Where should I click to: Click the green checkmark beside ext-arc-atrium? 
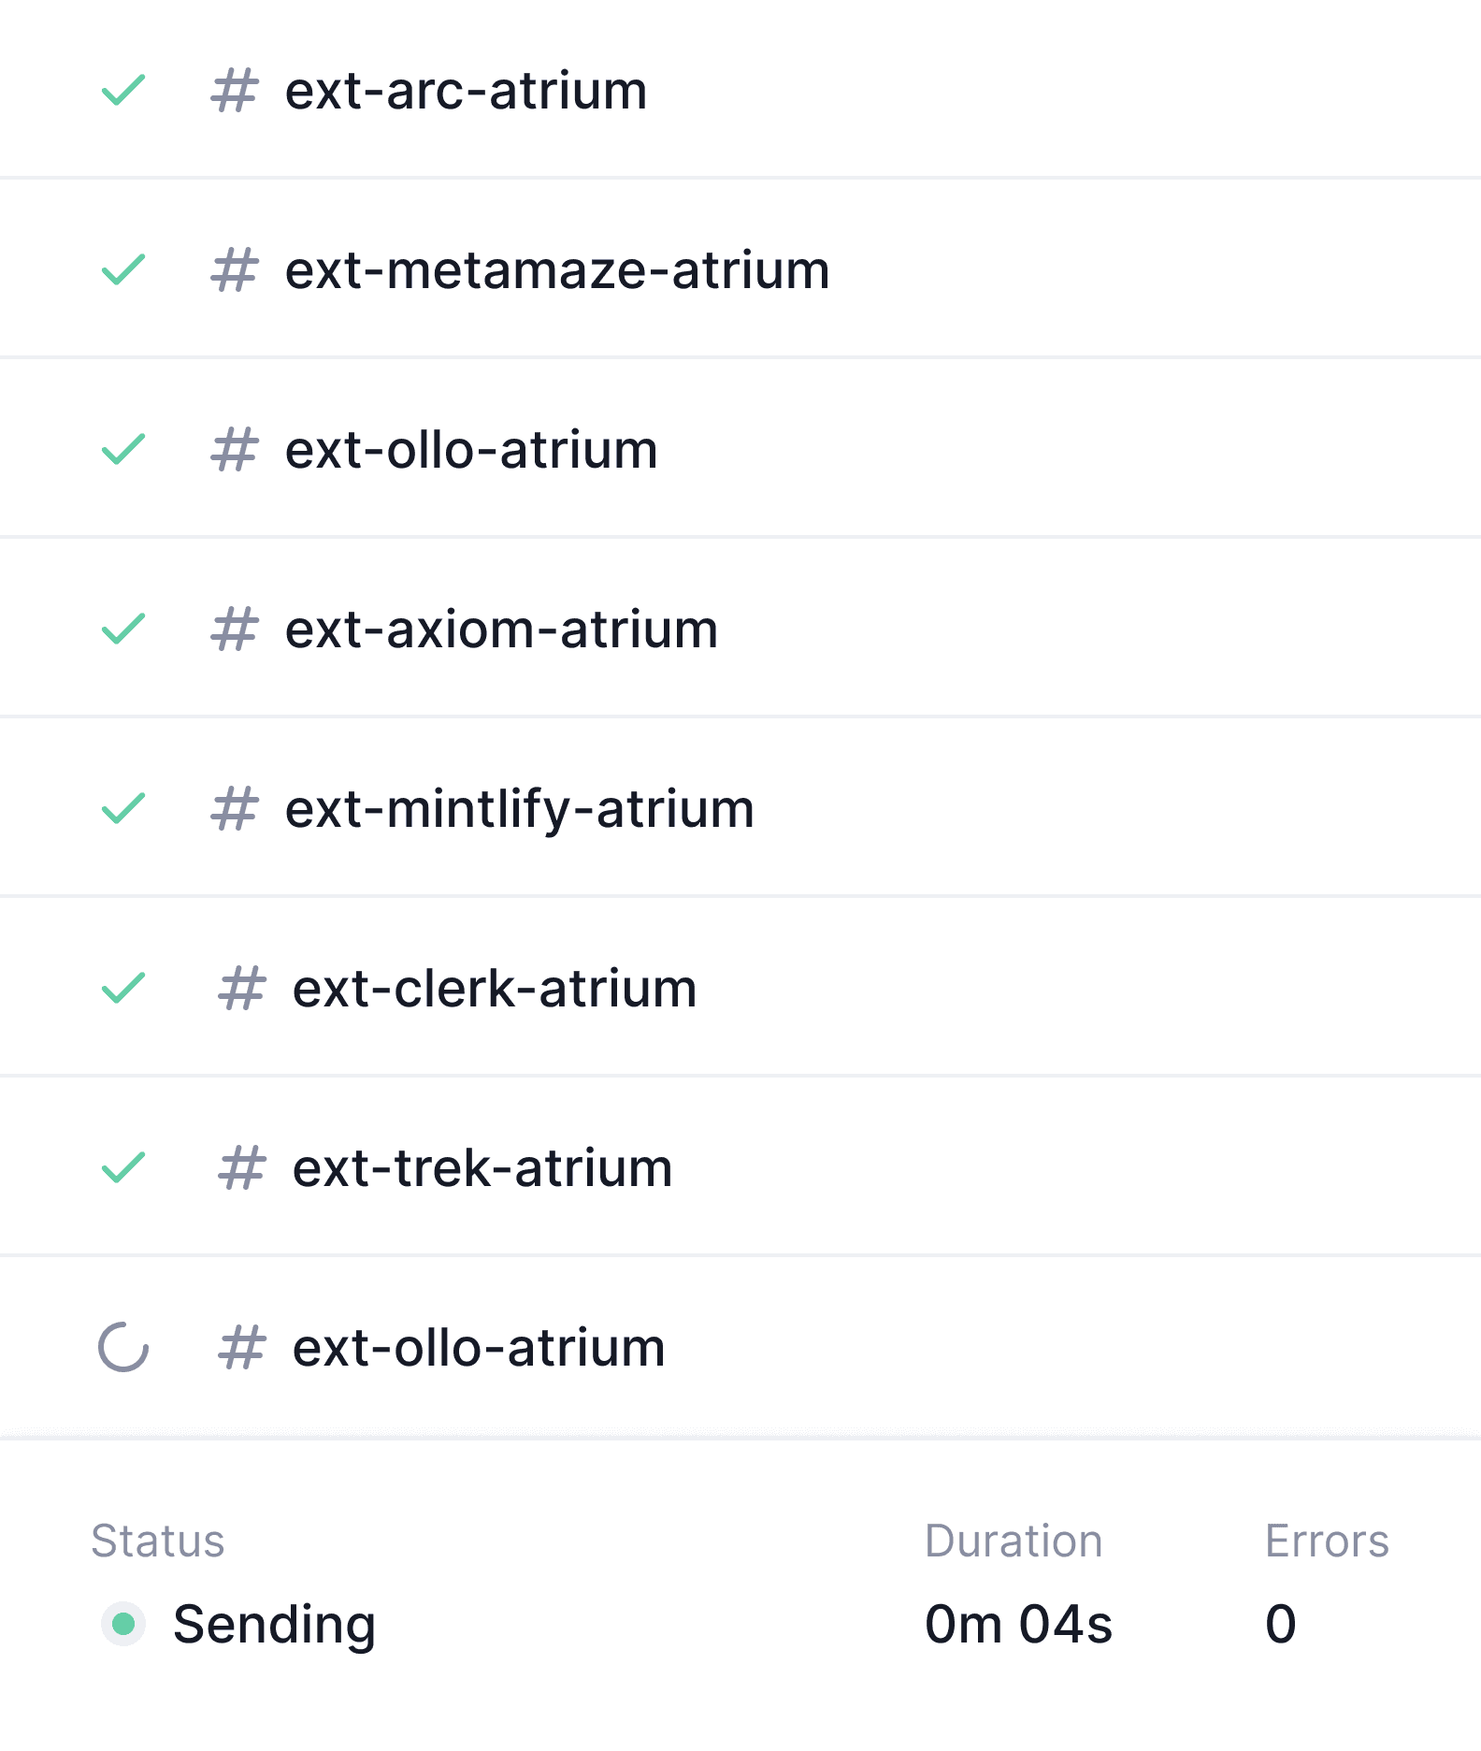pyautogui.click(x=123, y=91)
